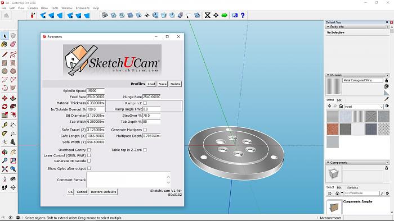Select the red brick material swatch

pyautogui.click(x=333, y=130)
